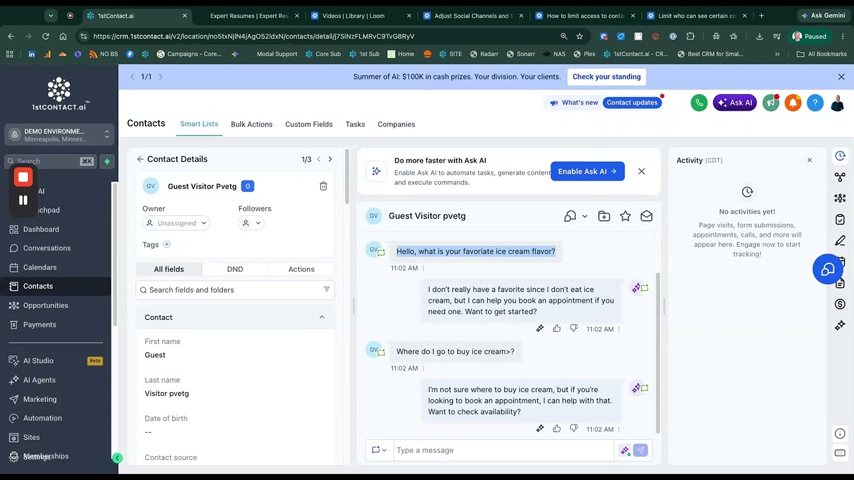Click the filter icon in fields search
Viewport: 854px width, 480px height.
point(326,289)
